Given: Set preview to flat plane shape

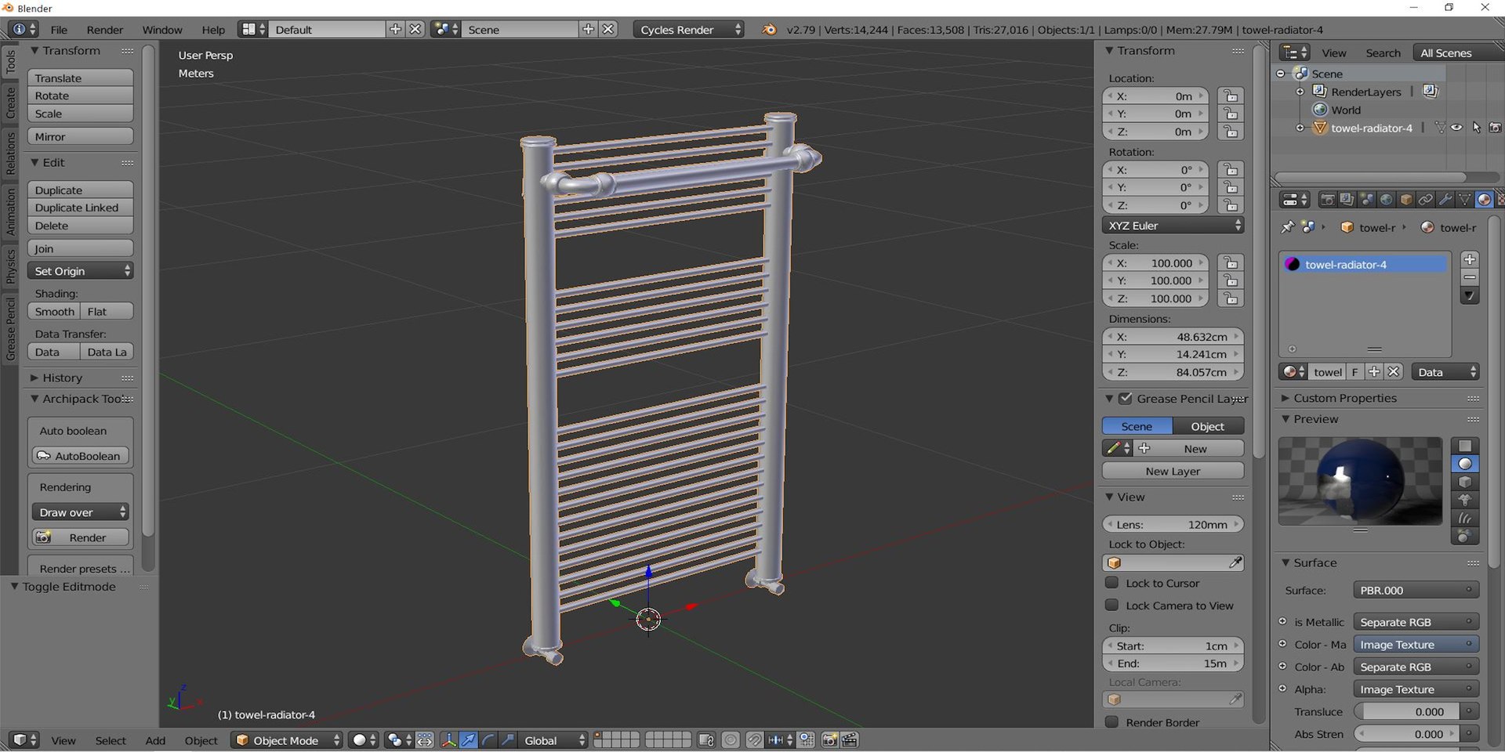Looking at the screenshot, I should coord(1464,446).
